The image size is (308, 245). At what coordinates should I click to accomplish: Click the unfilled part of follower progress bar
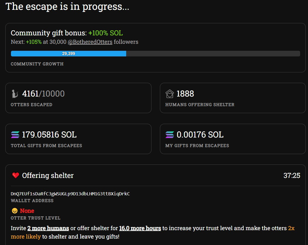pyautogui.click(x=213, y=54)
